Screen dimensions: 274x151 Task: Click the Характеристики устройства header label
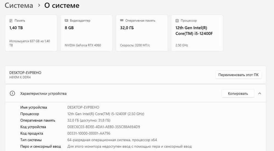[43, 93]
